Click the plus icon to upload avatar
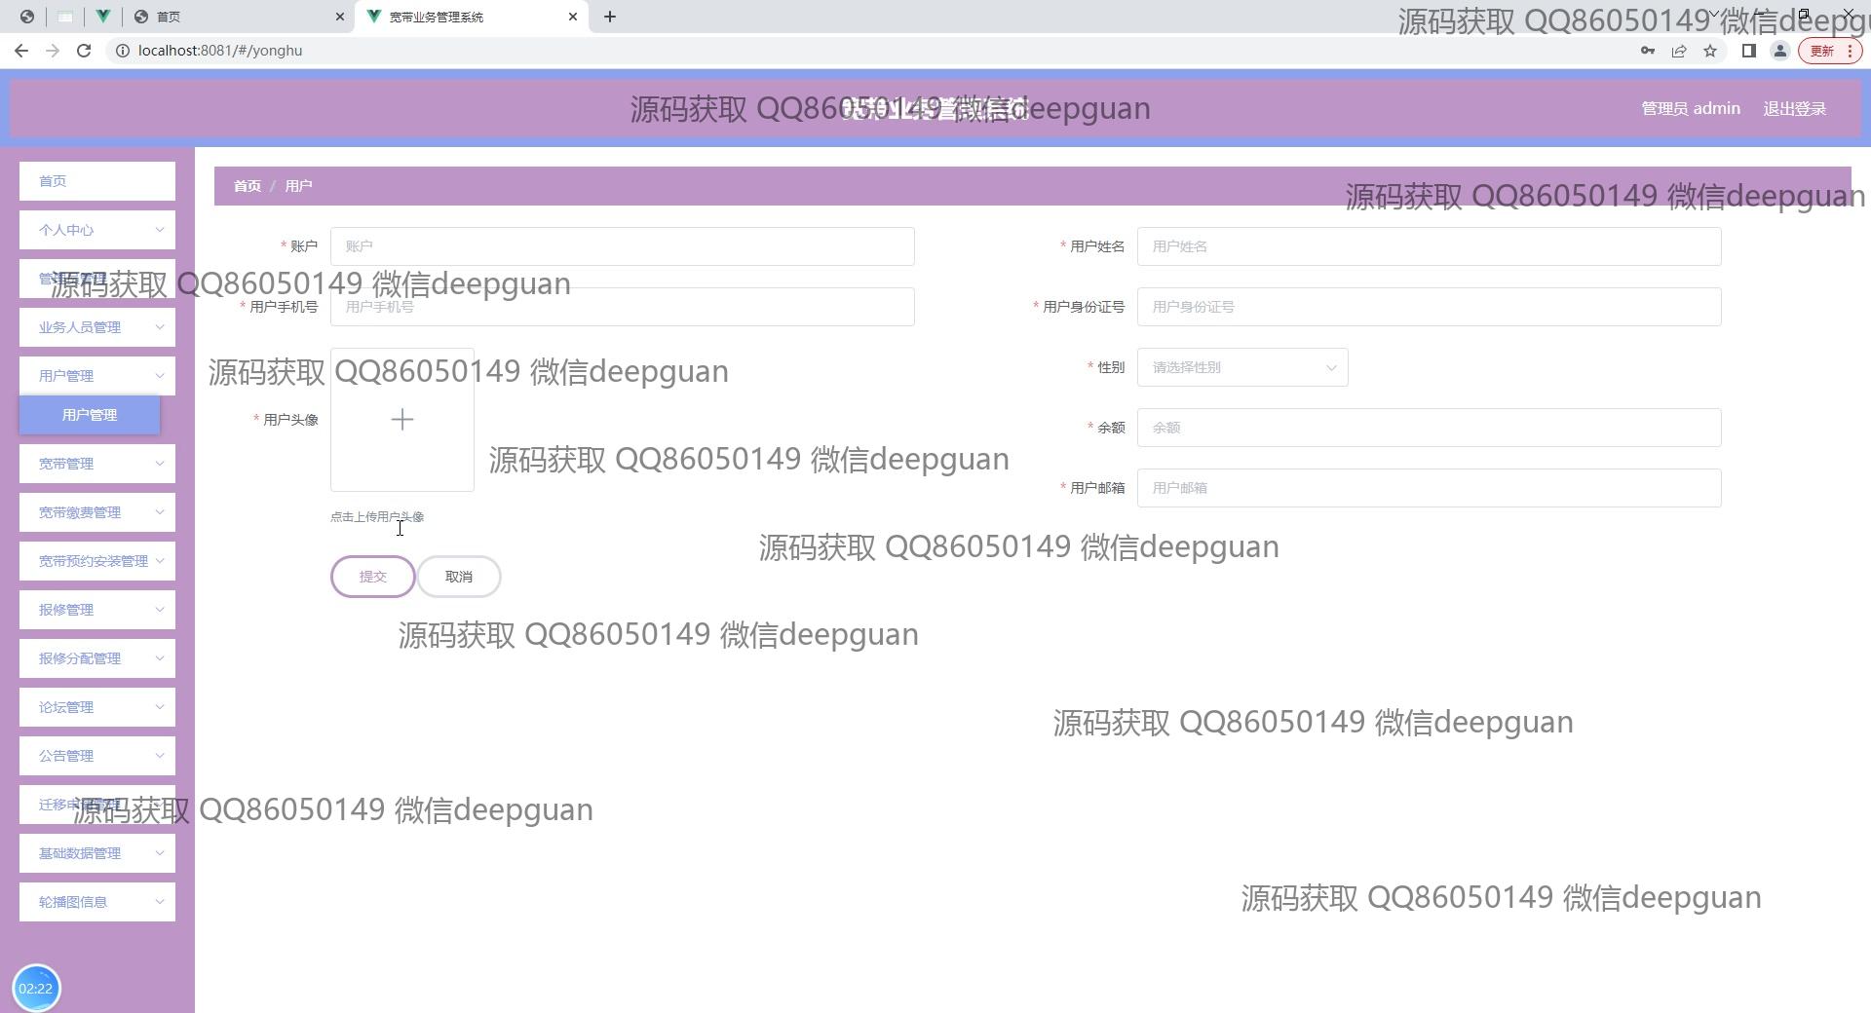 pyautogui.click(x=401, y=420)
